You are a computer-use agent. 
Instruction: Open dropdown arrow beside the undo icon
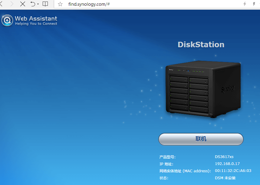pyautogui.click(x=38, y=4)
